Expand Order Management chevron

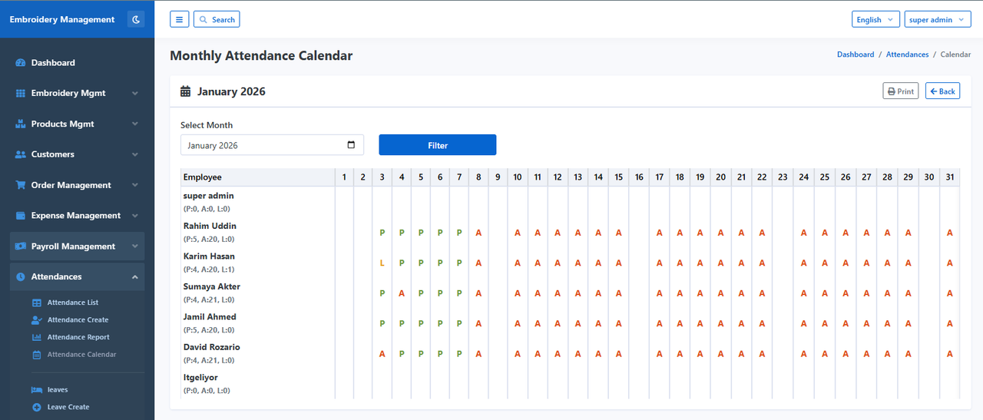coord(135,185)
